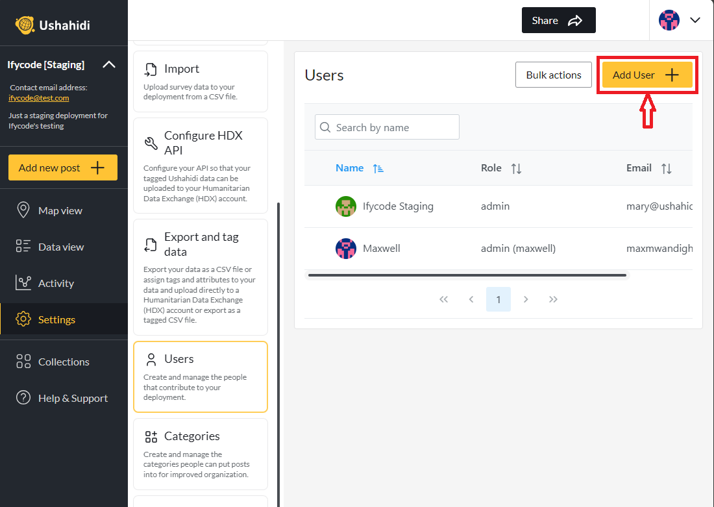Click the Settings gear icon
714x507 pixels.
click(x=23, y=319)
